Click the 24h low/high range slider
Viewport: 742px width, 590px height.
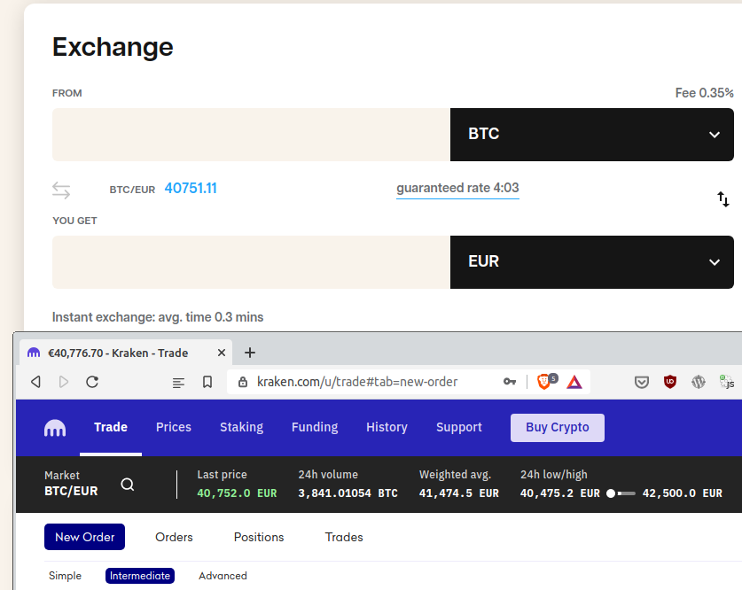point(621,493)
